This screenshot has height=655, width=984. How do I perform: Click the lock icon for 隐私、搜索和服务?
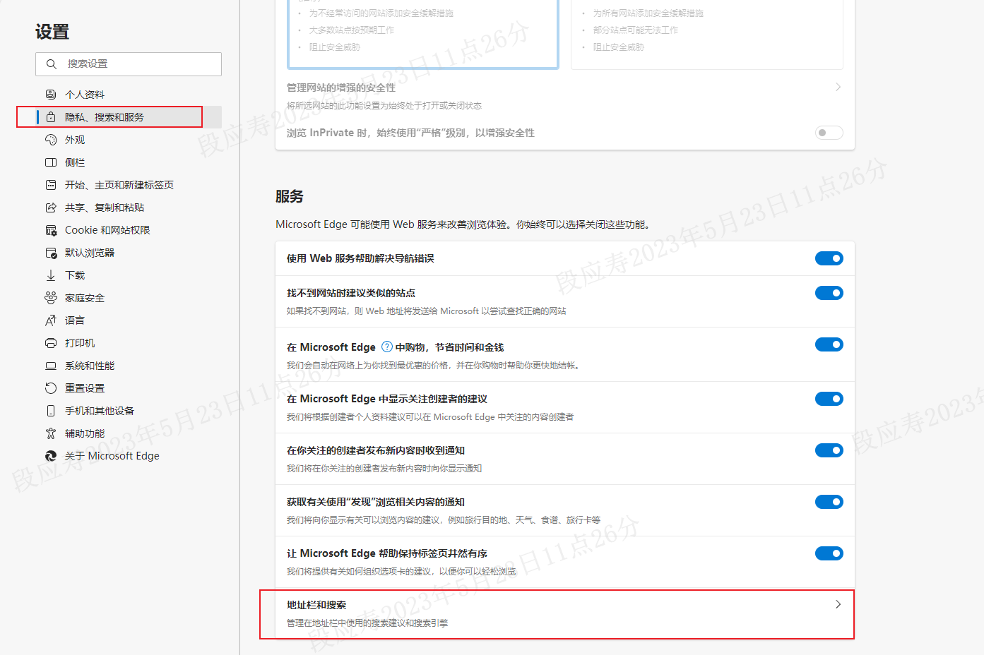pos(51,117)
